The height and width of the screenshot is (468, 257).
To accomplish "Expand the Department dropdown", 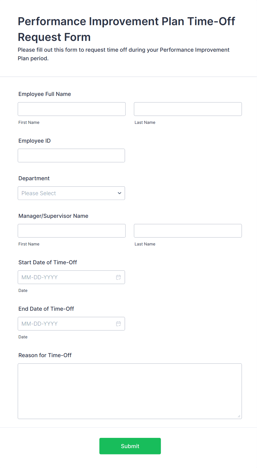I will click(x=71, y=193).
